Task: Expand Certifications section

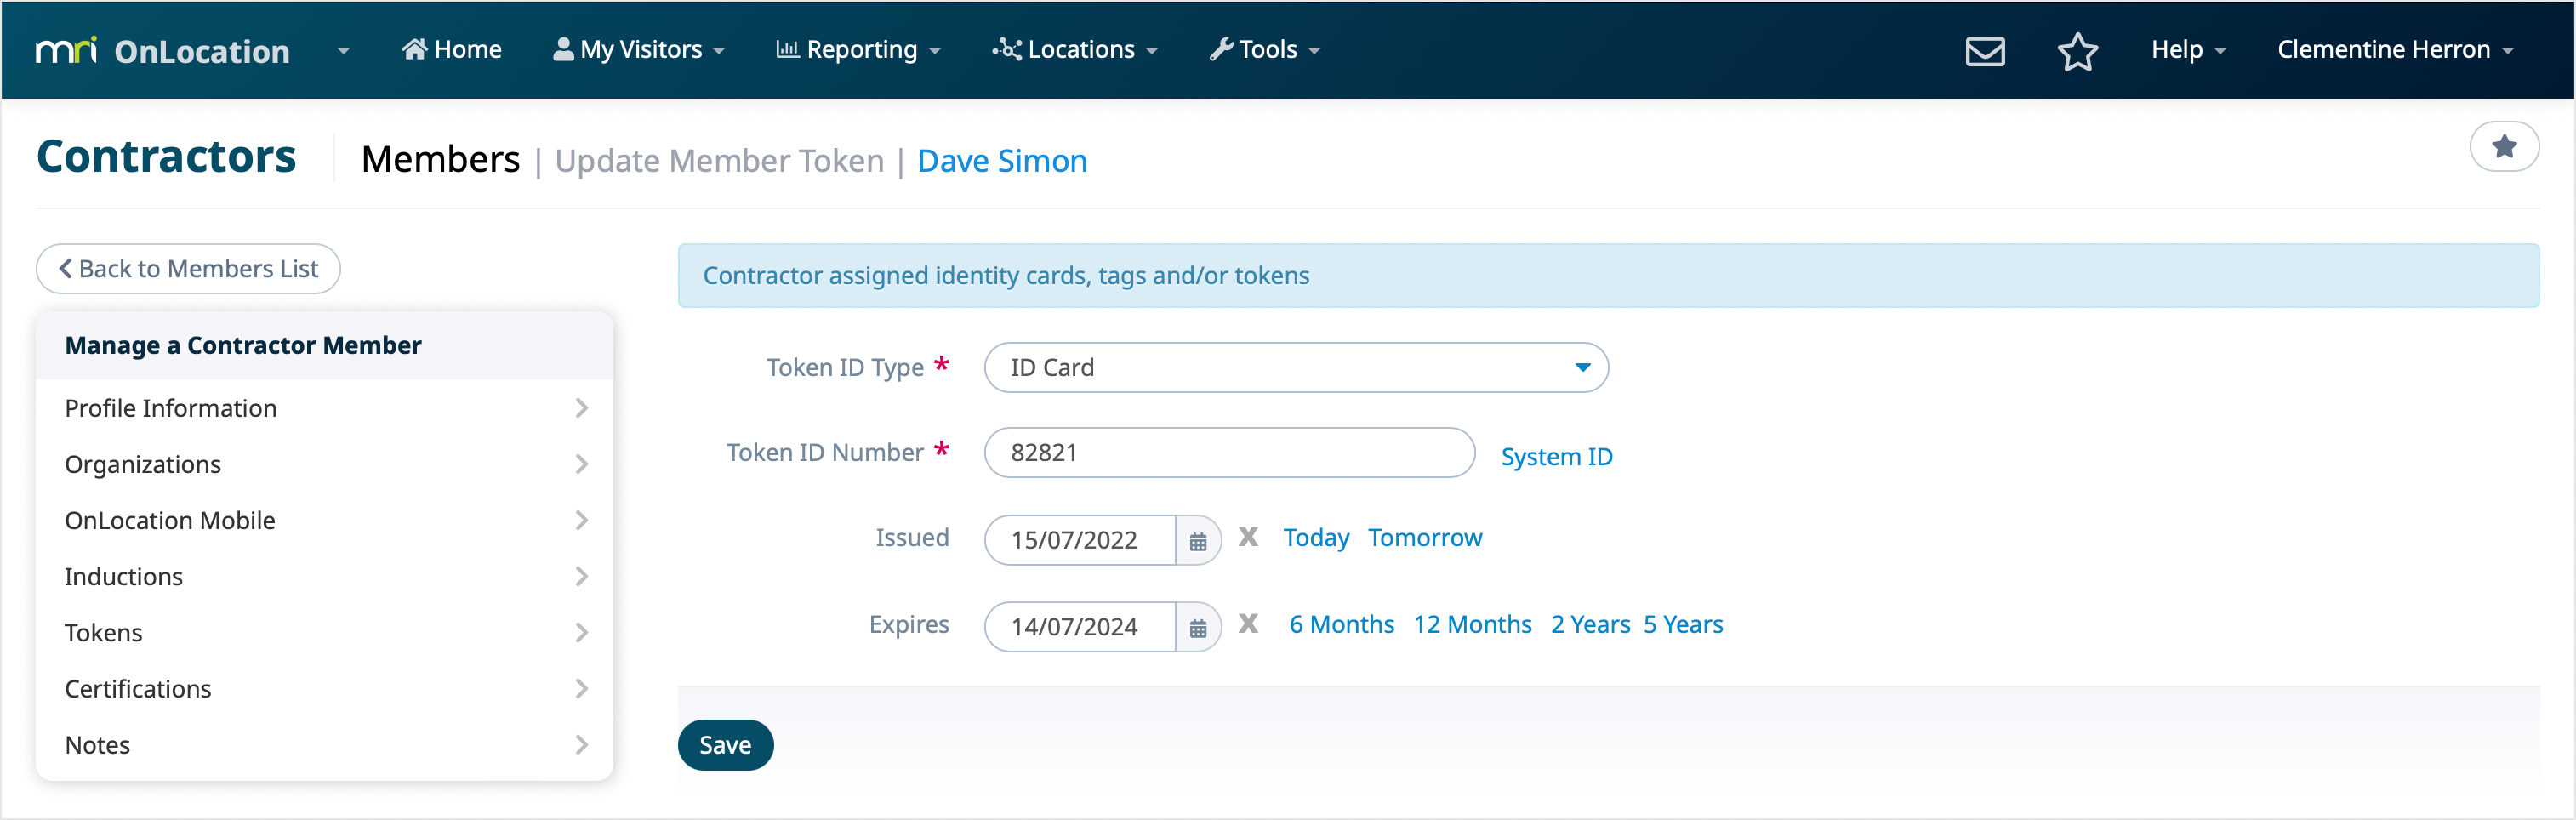Action: (x=324, y=688)
